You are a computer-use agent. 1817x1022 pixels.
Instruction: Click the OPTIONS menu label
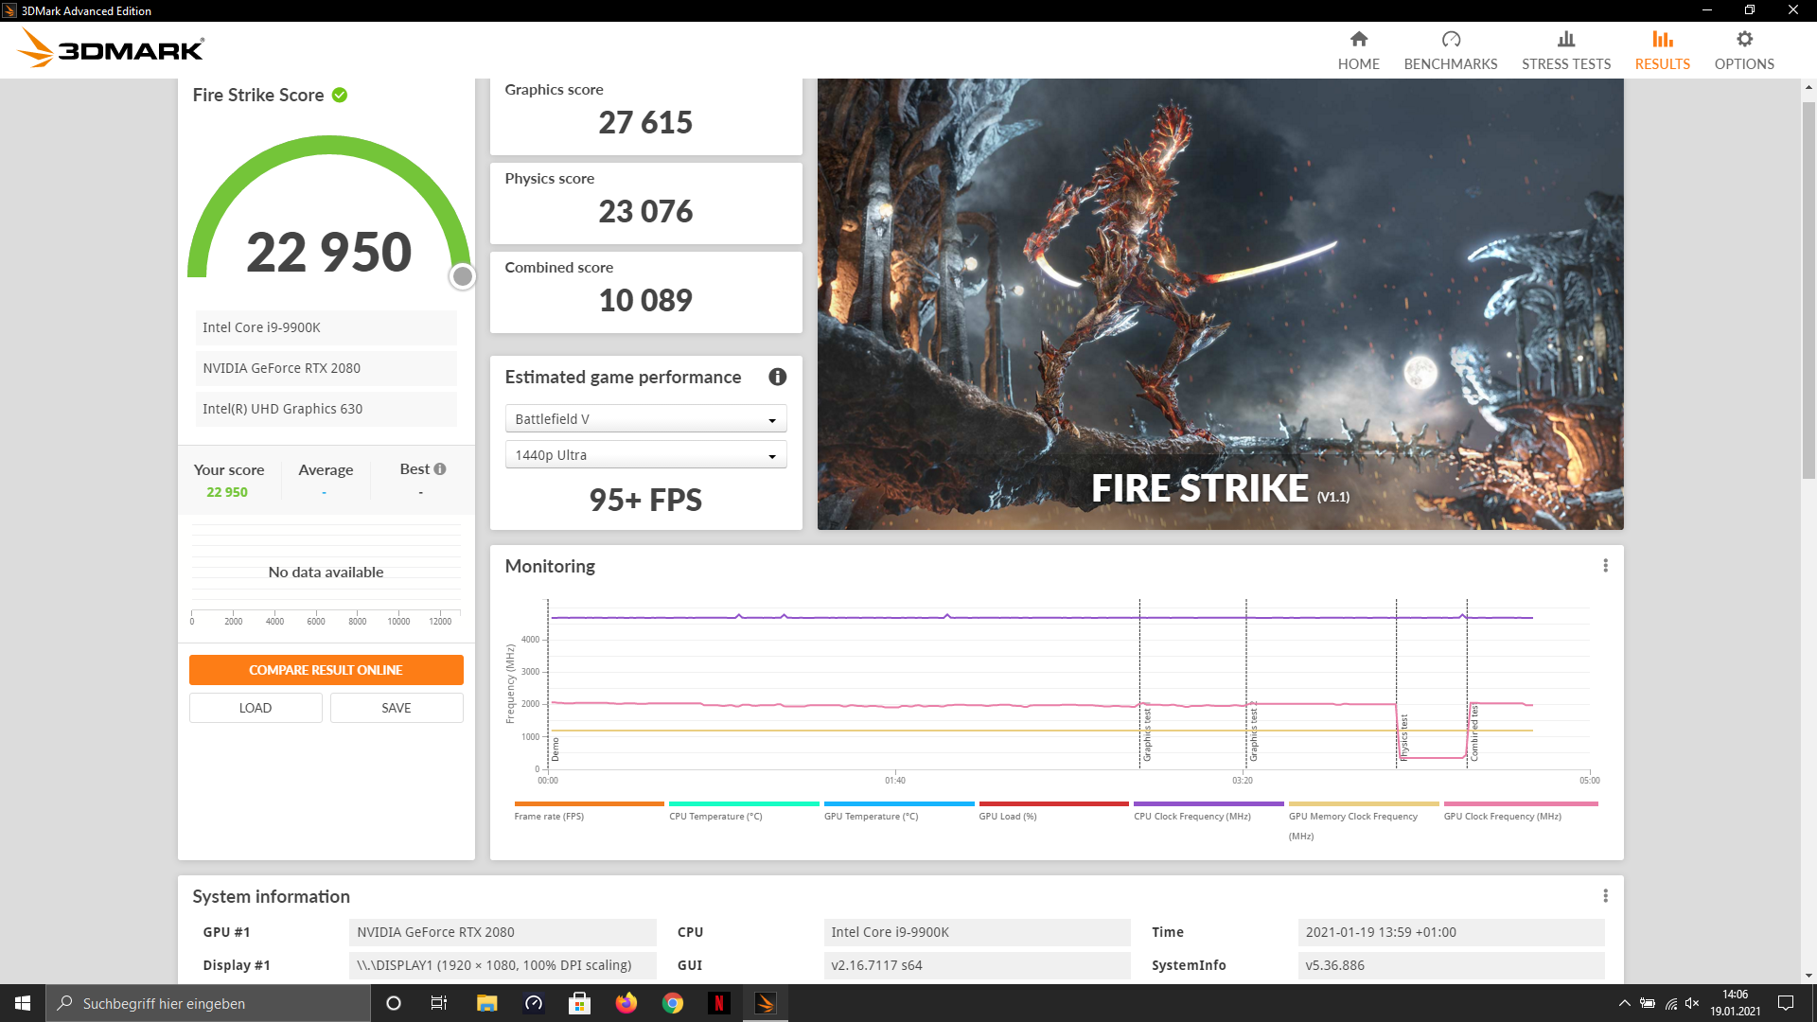click(x=1744, y=64)
